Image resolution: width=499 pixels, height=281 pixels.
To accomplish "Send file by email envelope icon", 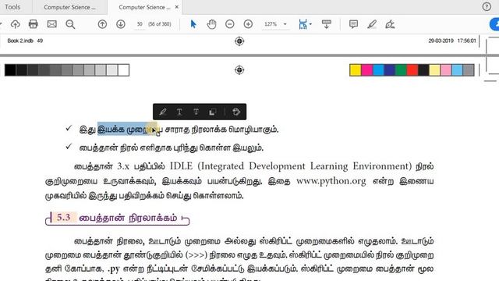I will (52, 24).
